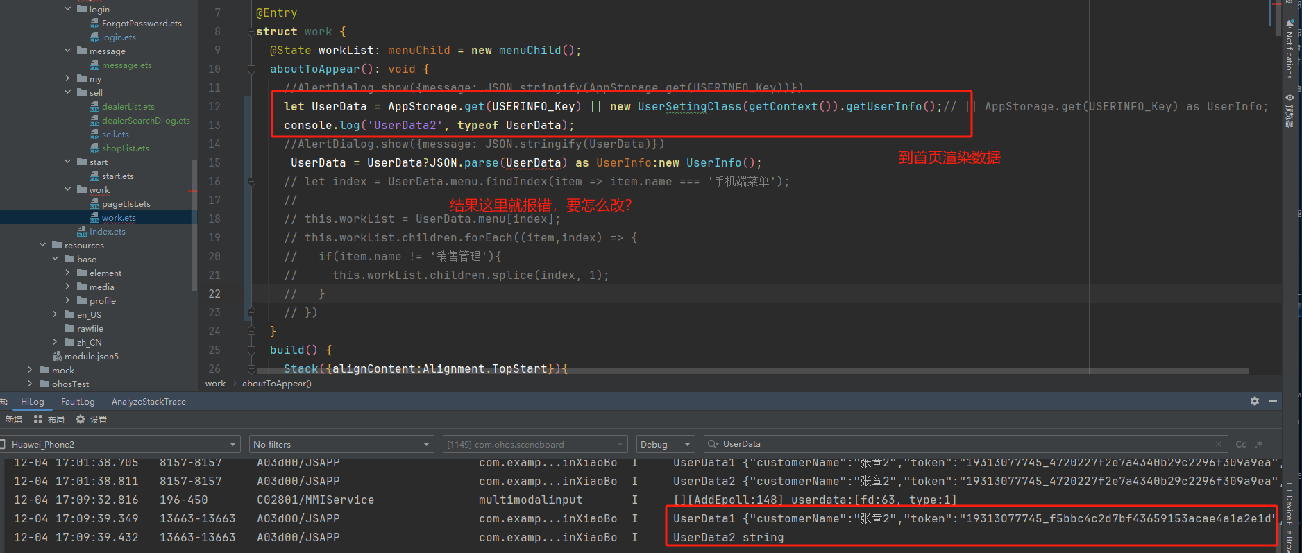Collapse the sell folder
The width and height of the screenshot is (1302, 553).
(67, 92)
